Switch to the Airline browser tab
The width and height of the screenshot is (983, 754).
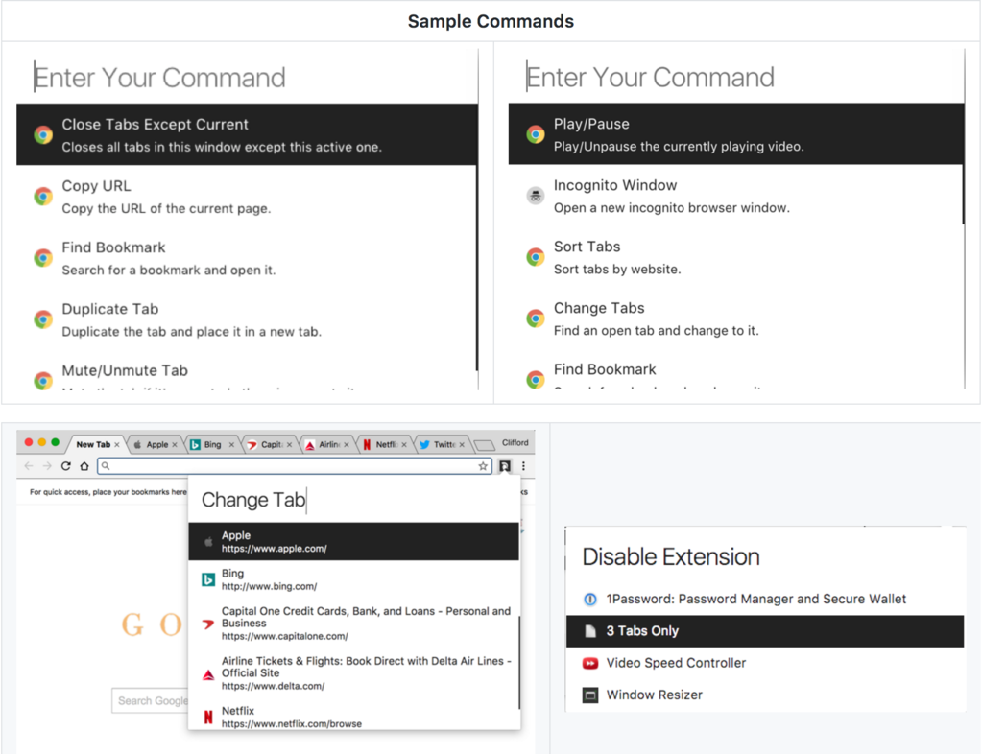(327, 445)
